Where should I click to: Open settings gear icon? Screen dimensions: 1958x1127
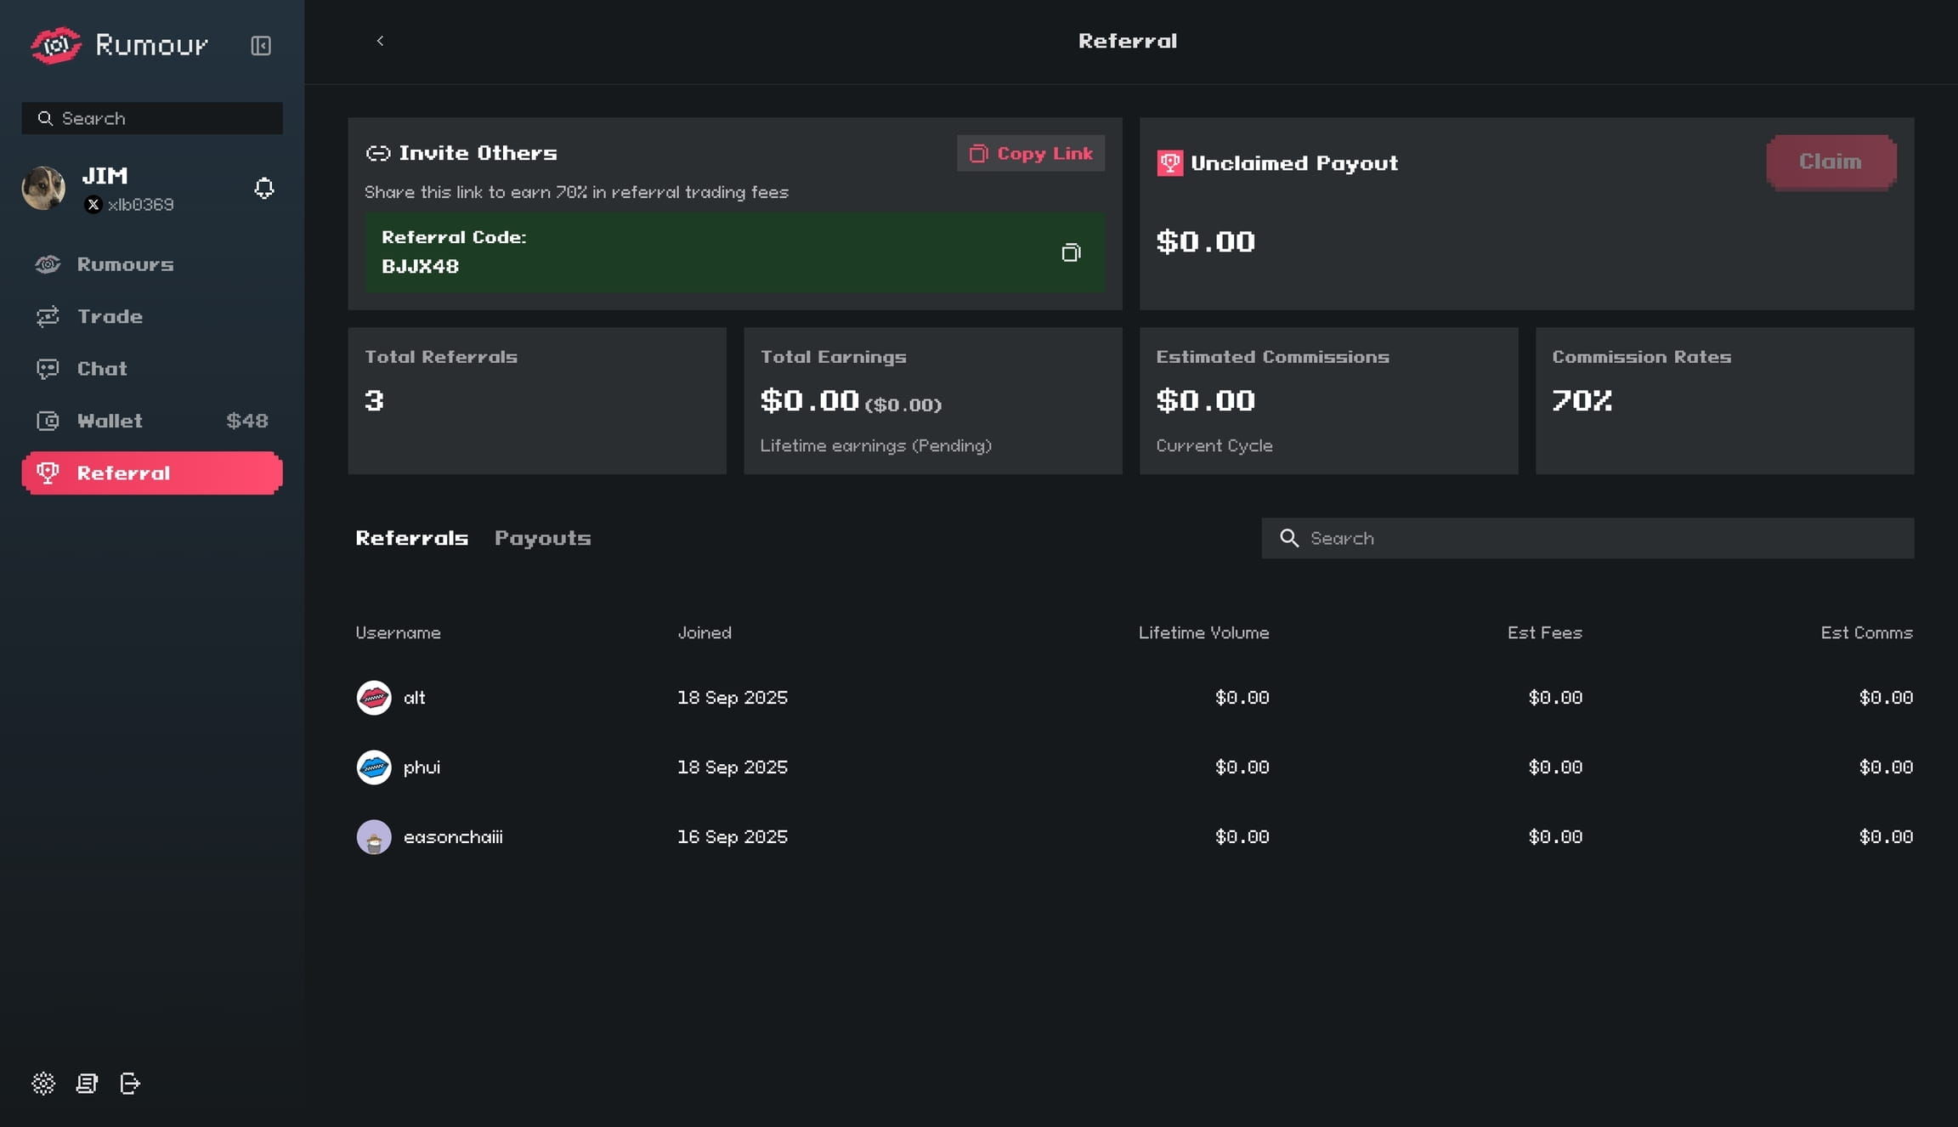tap(43, 1083)
